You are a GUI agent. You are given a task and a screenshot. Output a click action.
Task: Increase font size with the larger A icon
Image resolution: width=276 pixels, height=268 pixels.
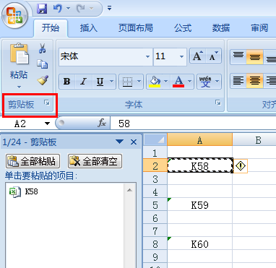(197, 56)
